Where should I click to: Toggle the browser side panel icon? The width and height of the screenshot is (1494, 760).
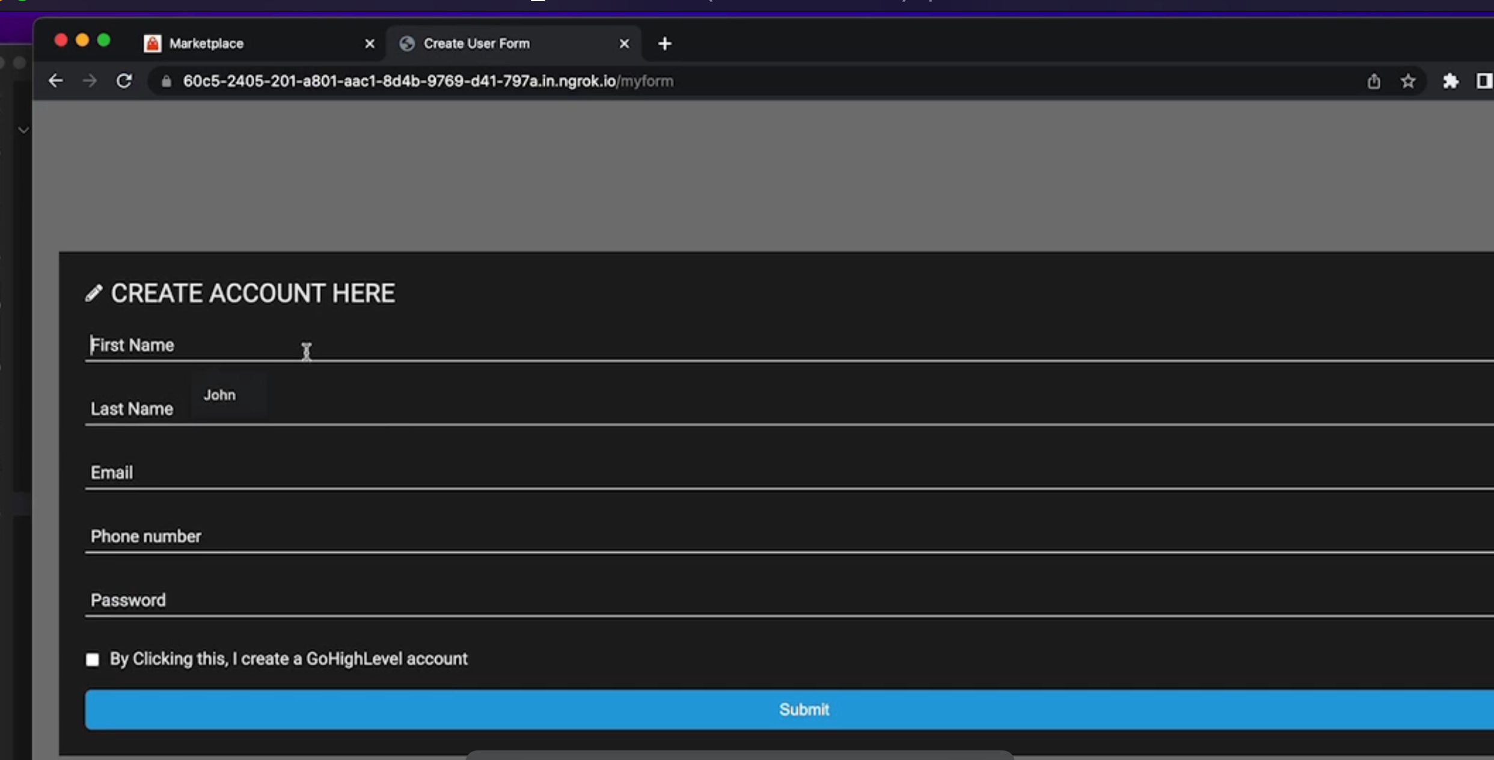(1484, 81)
